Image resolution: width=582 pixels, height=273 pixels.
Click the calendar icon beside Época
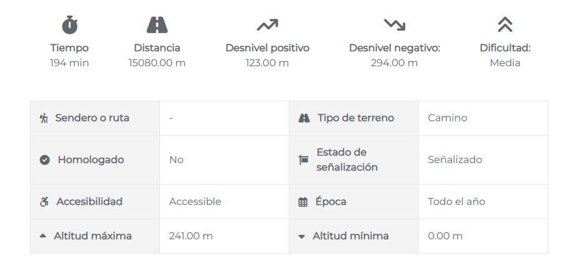303,202
